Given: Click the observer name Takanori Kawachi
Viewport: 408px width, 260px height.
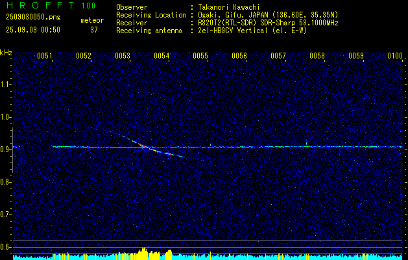Looking at the screenshot, I should coord(229,7).
